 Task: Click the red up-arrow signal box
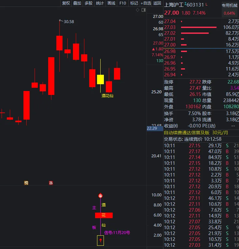tap(100, 241)
